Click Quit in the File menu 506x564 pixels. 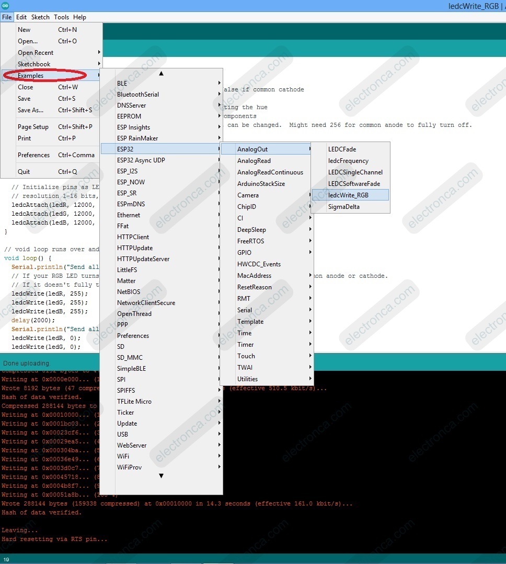tap(24, 172)
